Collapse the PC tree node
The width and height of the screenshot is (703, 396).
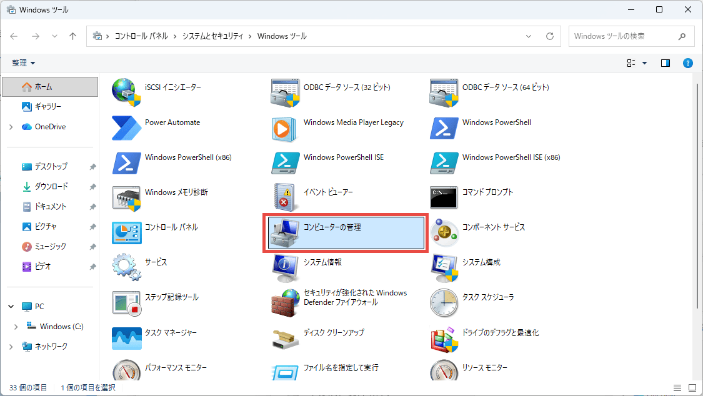click(x=11, y=307)
